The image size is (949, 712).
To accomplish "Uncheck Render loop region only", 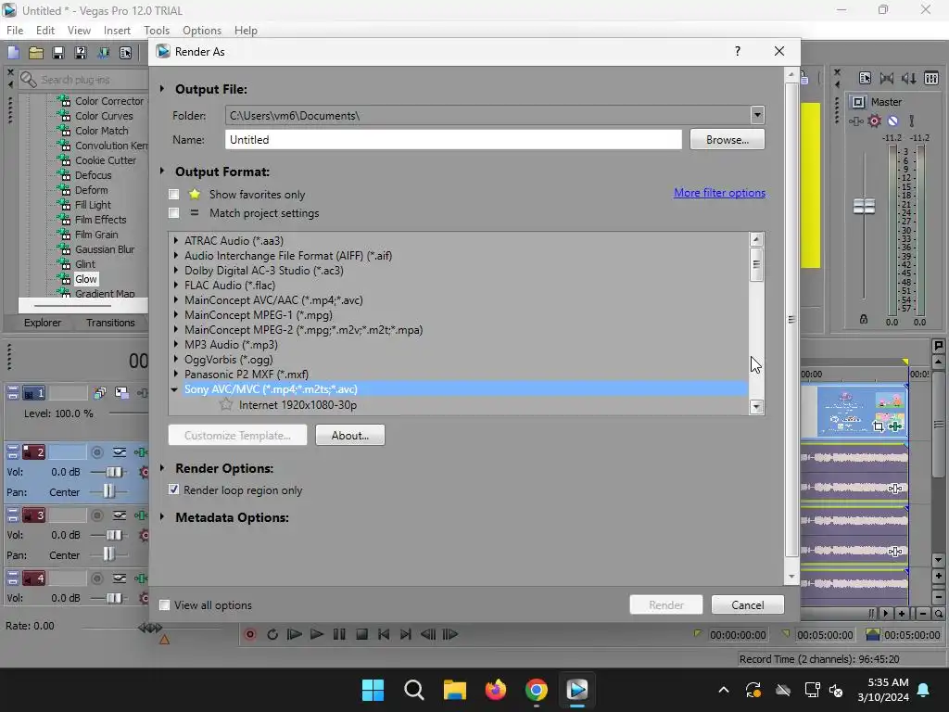I will pyautogui.click(x=173, y=489).
